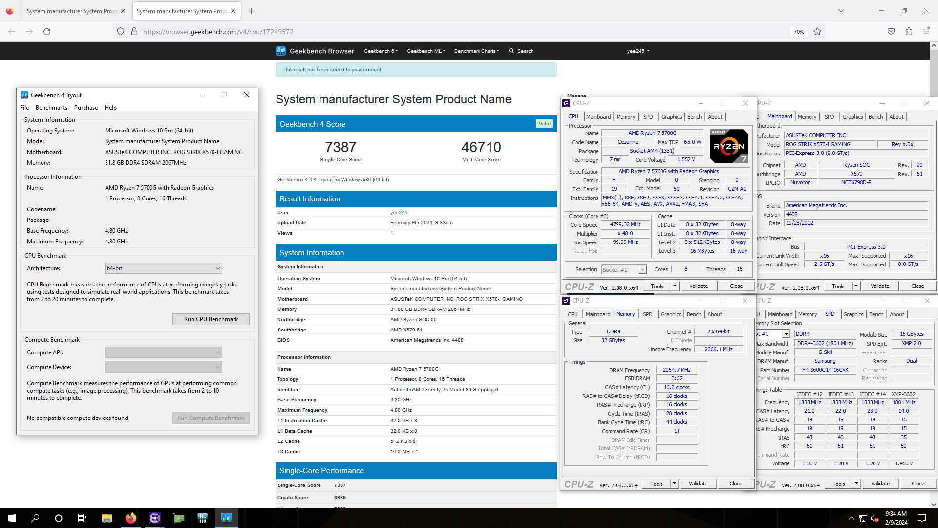Open the Windows Start menu
This screenshot has width=938, height=528.
click(x=12, y=518)
